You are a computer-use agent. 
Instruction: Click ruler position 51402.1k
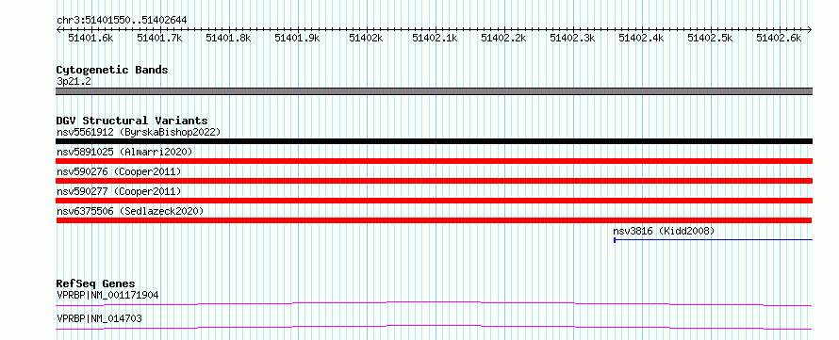[x=435, y=38]
